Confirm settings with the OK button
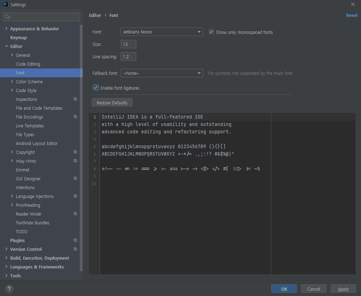The width and height of the screenshot is (361, 296). click(x=284, y=289)
